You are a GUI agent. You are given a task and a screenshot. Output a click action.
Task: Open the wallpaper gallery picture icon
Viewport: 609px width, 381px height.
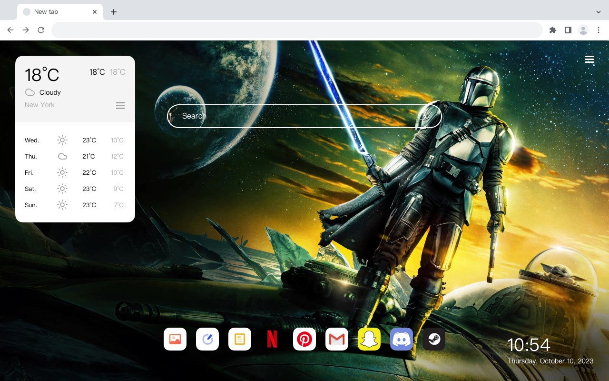tap(175, 339)
